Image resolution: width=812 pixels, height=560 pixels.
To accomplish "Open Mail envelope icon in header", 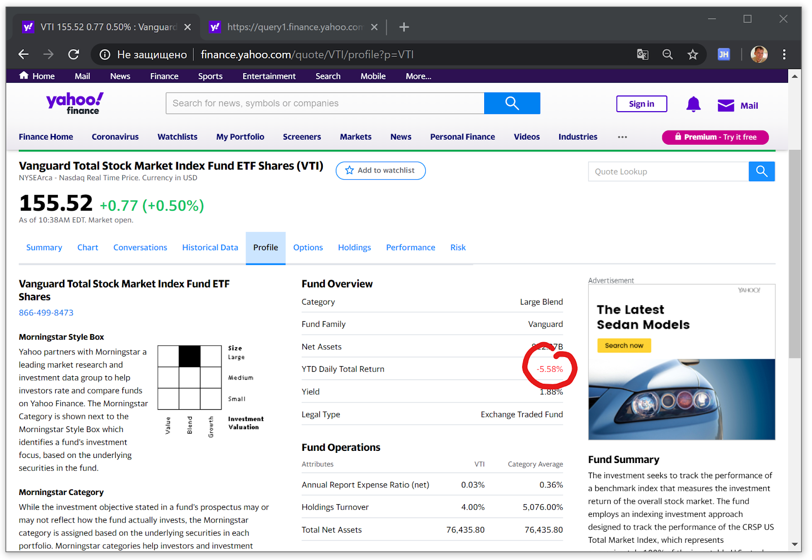I will click(726, 106).
